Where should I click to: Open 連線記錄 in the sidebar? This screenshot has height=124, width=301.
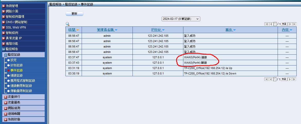point(16,75)
